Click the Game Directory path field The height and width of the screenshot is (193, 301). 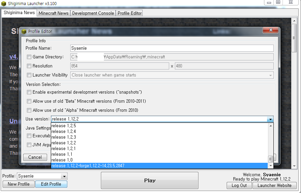[172, 57]
